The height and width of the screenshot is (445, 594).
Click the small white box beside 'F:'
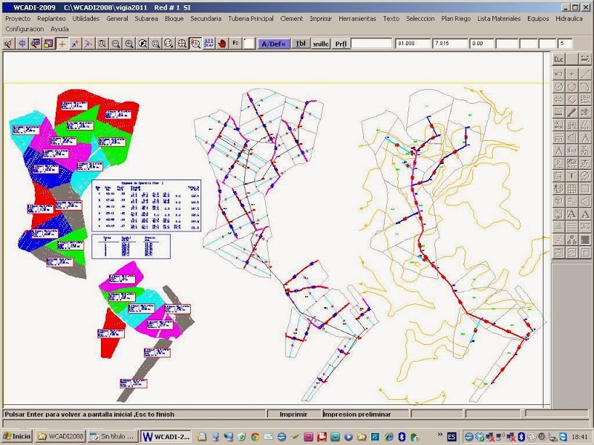point(249,44)
